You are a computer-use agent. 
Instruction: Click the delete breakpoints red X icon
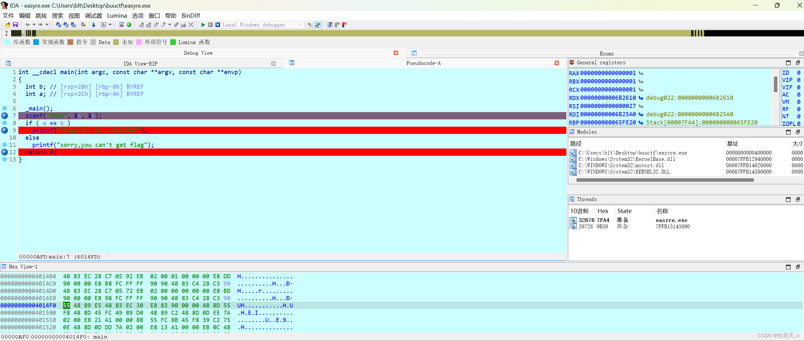344,25
